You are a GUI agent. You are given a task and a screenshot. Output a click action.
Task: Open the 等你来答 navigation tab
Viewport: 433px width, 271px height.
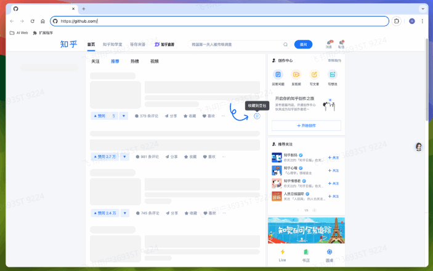tap(137, 44)
